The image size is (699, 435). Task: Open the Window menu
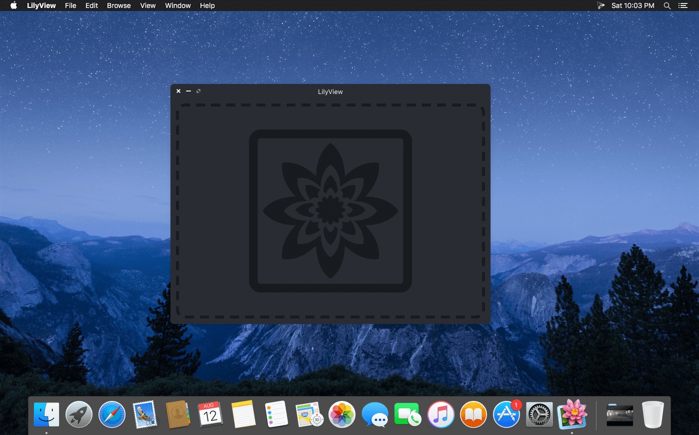tap(178, 5)
